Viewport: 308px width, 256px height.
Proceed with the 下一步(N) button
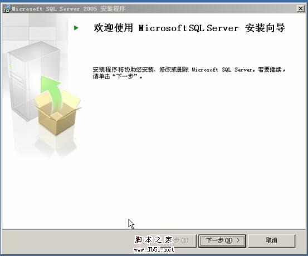[222, 240]
